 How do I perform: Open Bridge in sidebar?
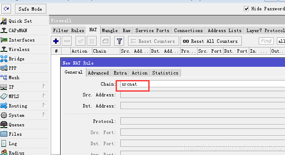click(12, 59)
